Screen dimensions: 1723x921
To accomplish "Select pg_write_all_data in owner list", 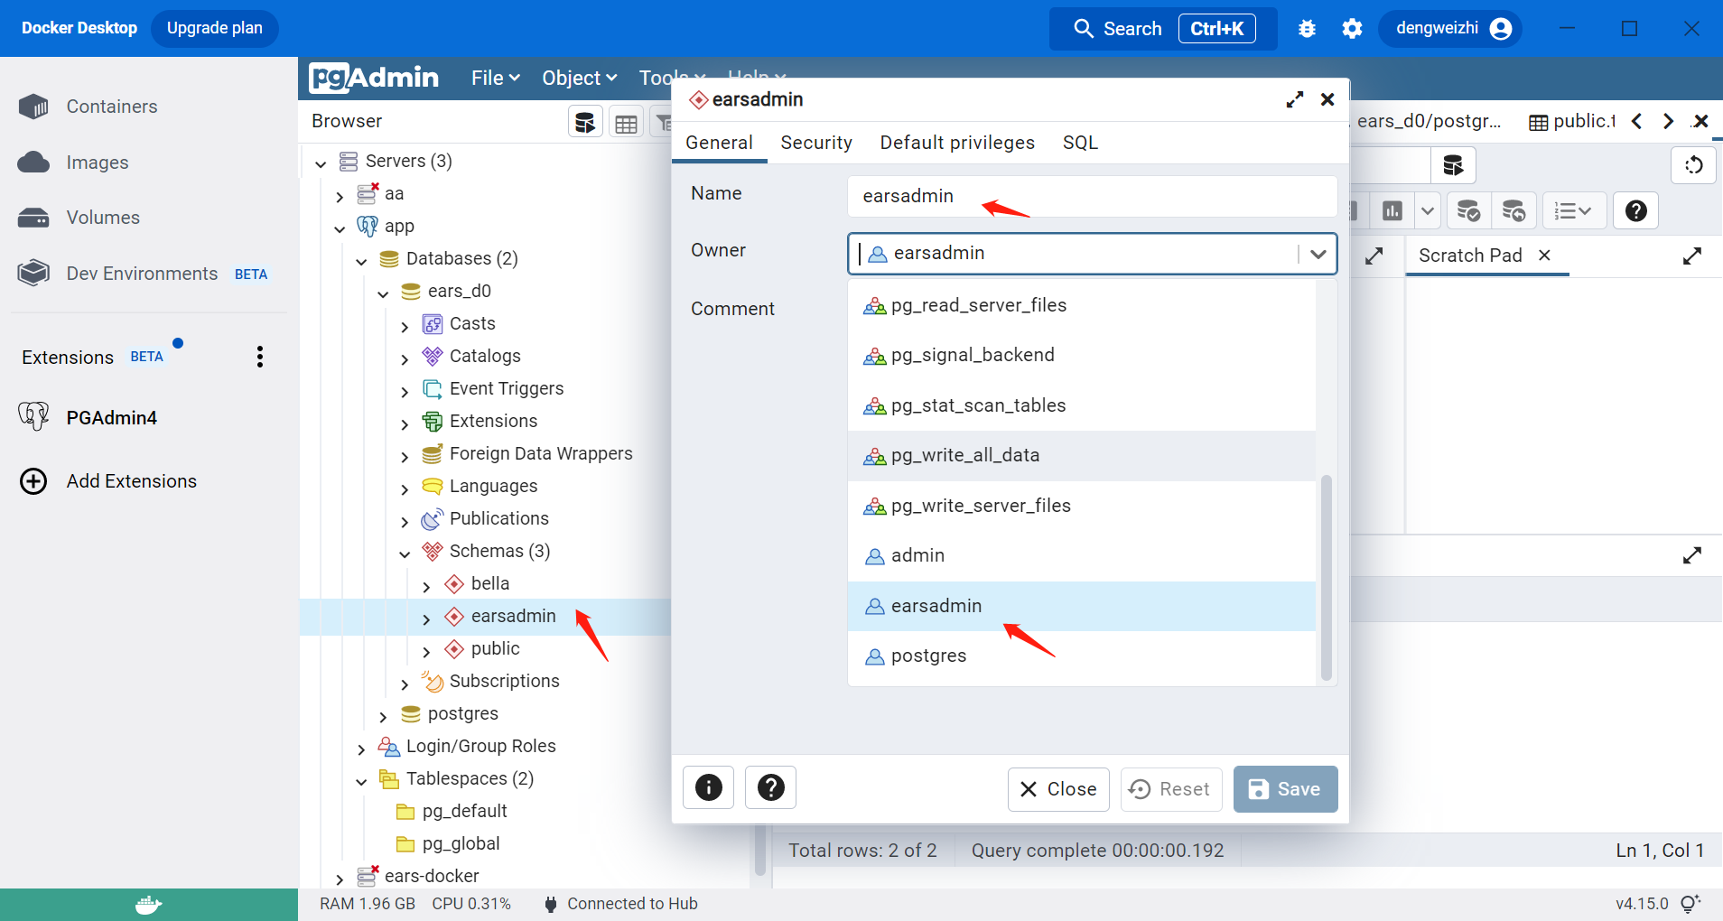I will click(1081, 456).
